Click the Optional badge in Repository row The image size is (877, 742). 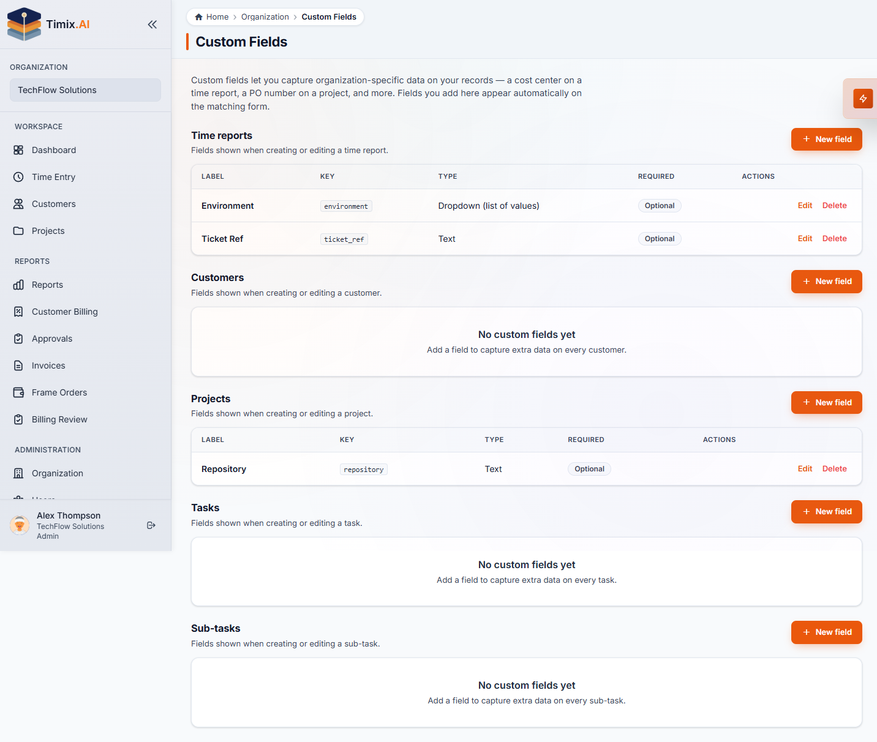(x=589, y=469)
